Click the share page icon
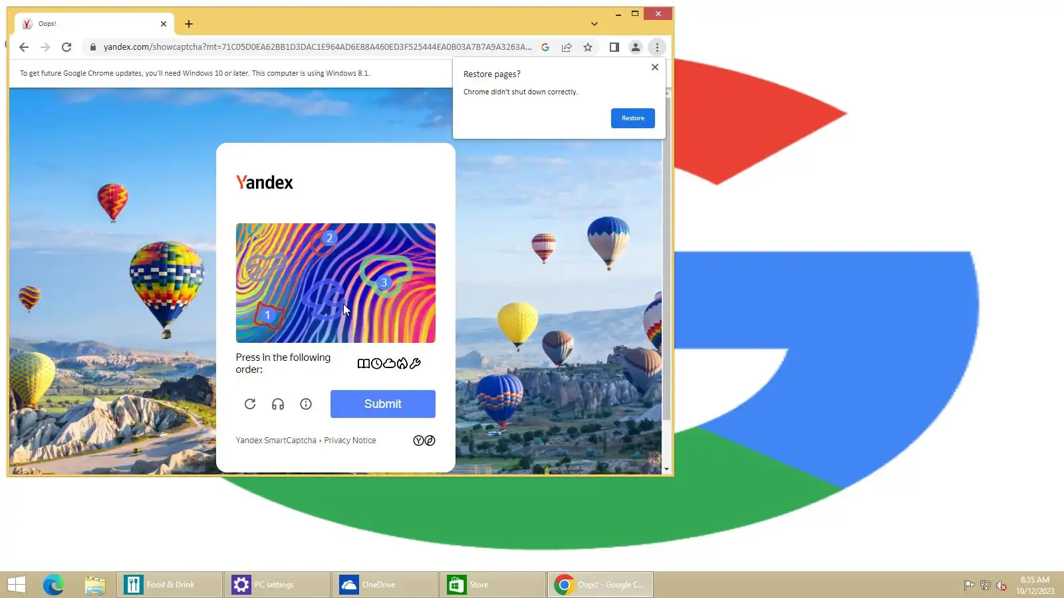Viewport: 1064px width, 598px height. click(567, 47)
